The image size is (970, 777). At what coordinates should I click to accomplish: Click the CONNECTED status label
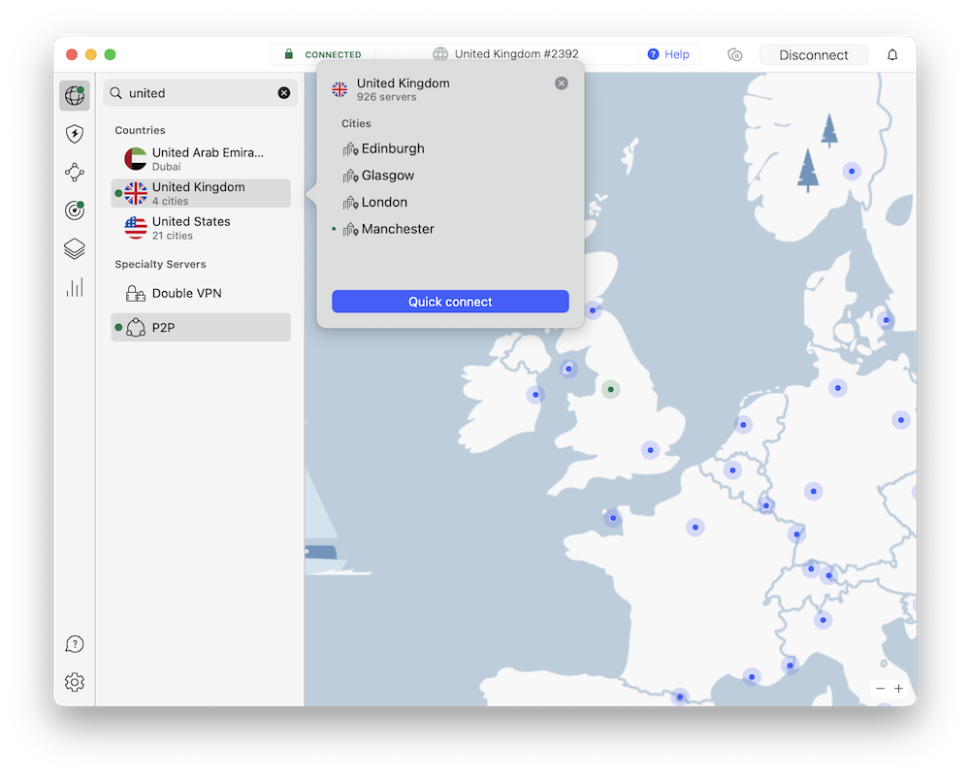click(333, 54)
